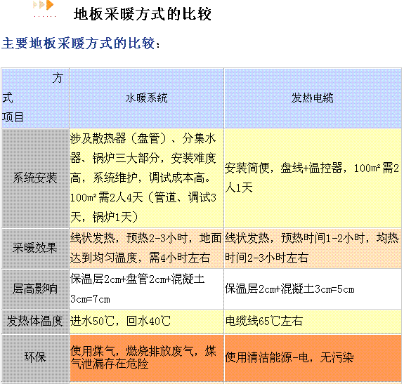The image size is (404, 384).
Task: Click the cell 使用煤气，燃烧排放废气
Action: [x=146, y=357]
